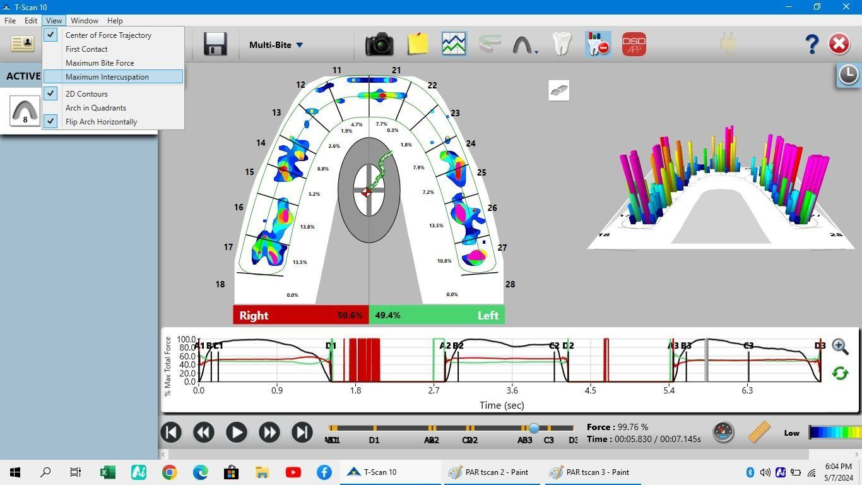
Task: Jump to the first frame of the scan
Action: coord(171,432)
